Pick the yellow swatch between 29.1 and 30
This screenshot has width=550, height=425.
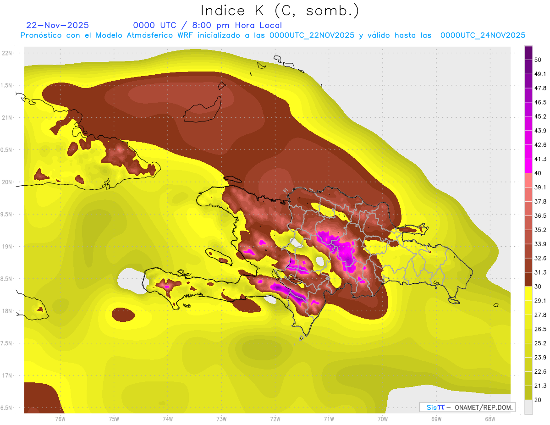coord(529,293)
